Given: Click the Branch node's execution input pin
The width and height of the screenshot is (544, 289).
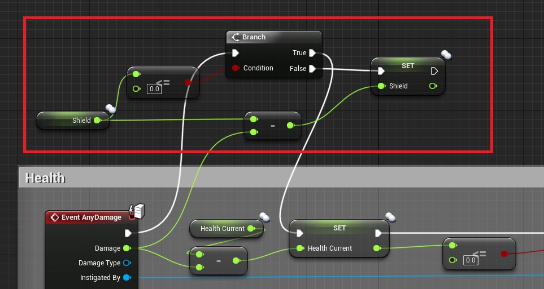Looking at the screenshot, I should click(236, 53).
